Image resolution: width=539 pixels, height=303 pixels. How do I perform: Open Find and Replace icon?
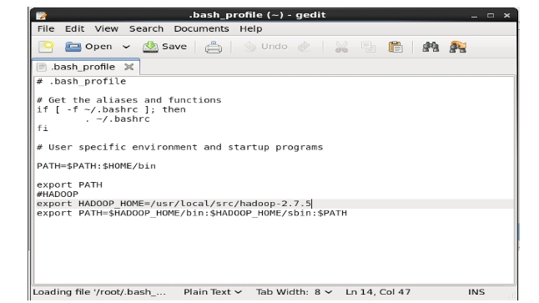click(458, 47)
